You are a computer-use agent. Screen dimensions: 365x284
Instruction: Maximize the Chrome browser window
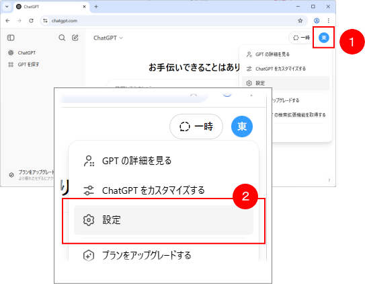point(313,7)
